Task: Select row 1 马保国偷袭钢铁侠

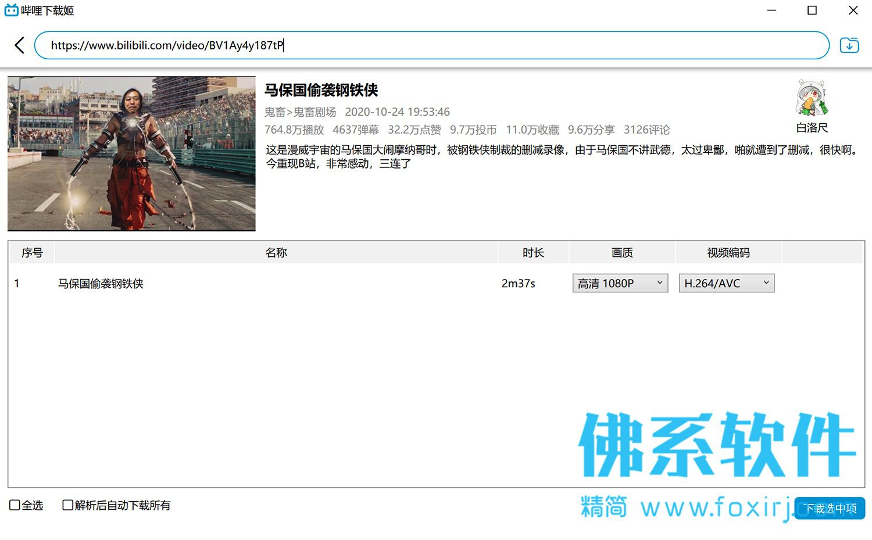Action: tap(436, 283)
